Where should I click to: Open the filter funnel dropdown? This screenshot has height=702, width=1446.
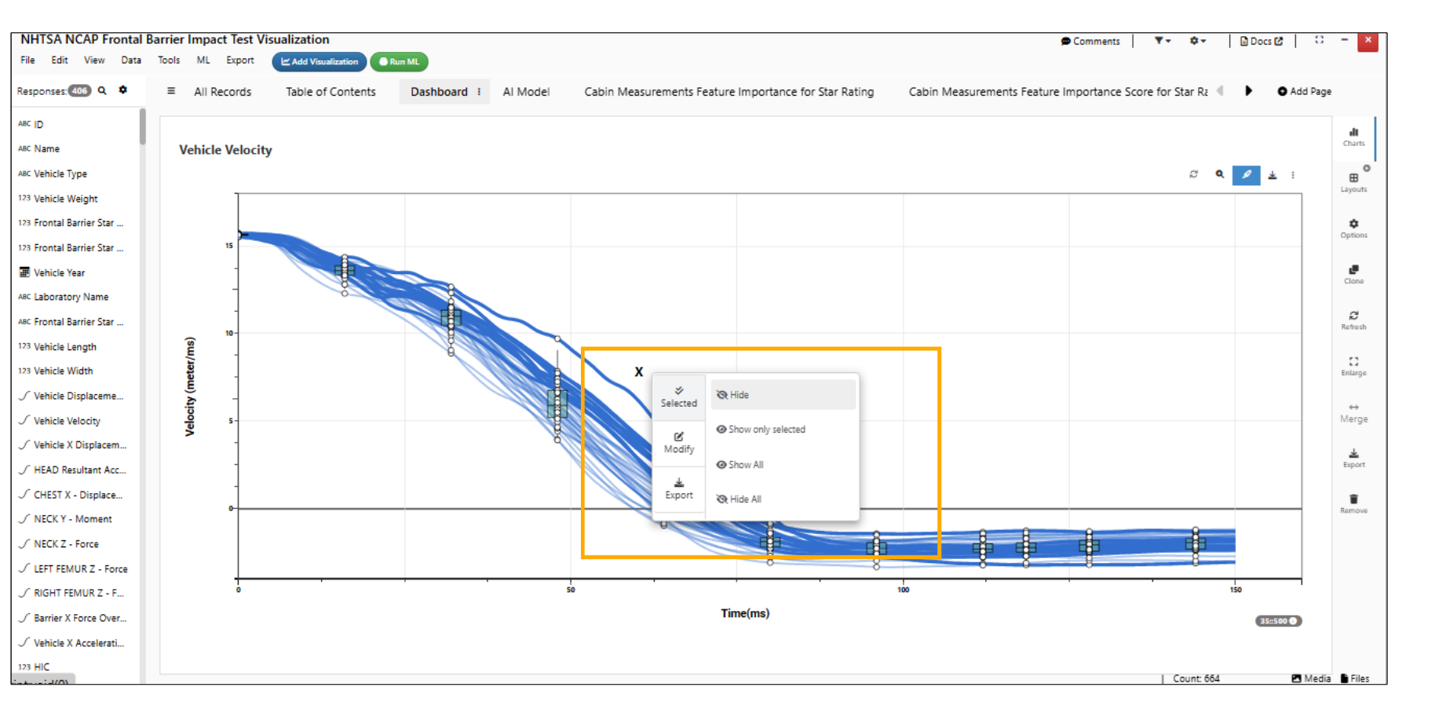click(1162, 41)
